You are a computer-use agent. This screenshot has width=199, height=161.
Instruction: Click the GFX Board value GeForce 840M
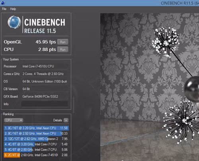(x=40, y=96)
